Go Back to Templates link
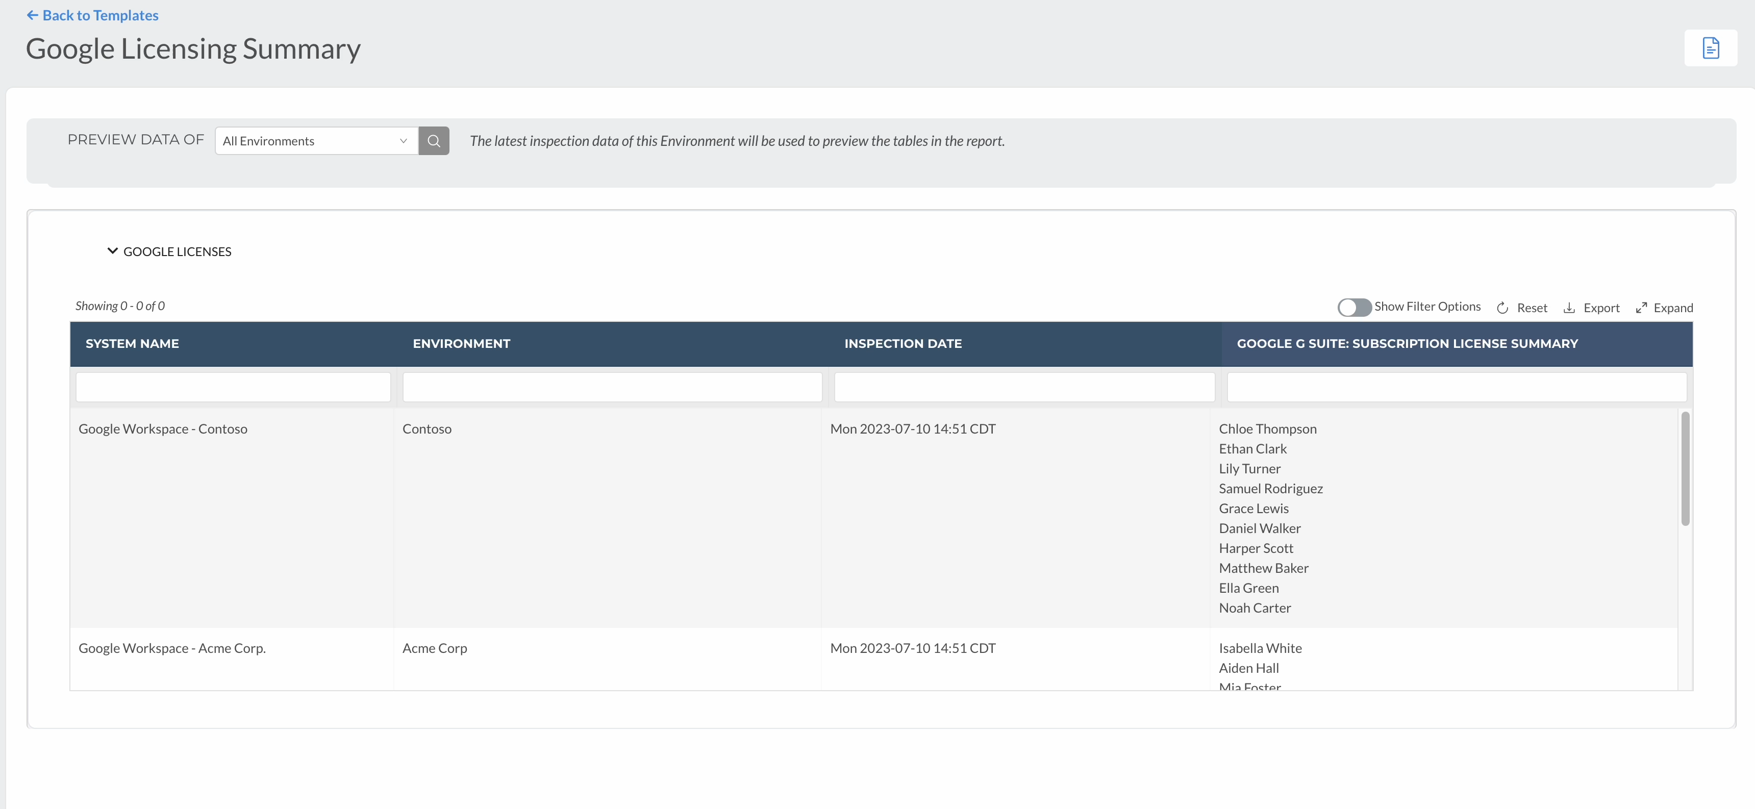Viewport: 1755px width, 809px height. 100,15
